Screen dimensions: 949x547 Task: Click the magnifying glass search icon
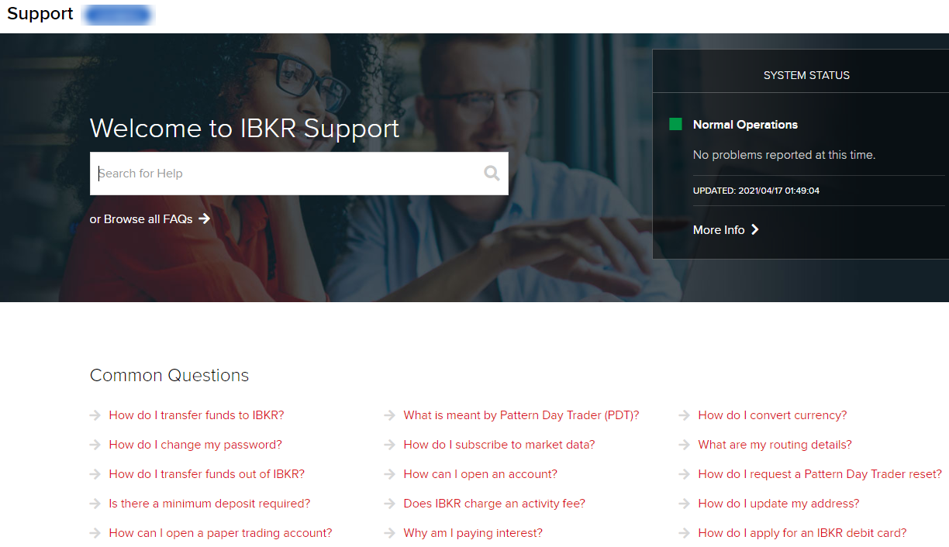pyautogui.click(x=492, y=173)
